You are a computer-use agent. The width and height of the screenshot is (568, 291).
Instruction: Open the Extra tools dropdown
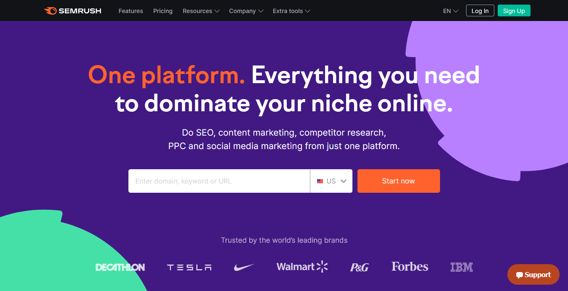(x=291, y=11)
